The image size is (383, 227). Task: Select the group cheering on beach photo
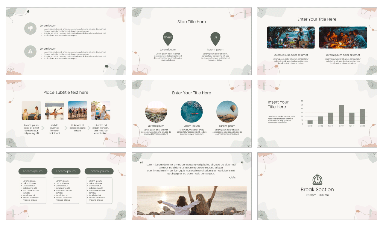coord(77,111)
